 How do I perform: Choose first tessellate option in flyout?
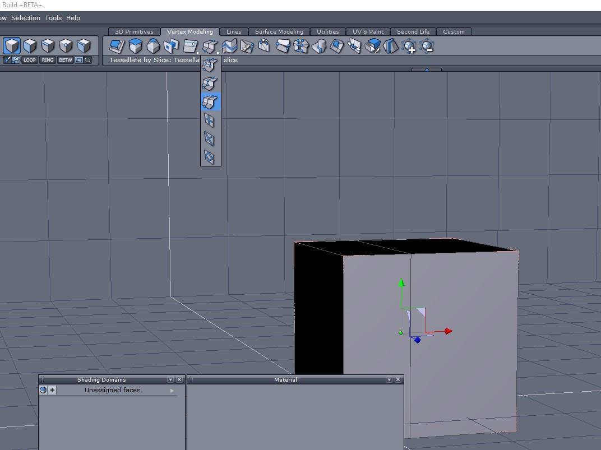coord(210,65)
